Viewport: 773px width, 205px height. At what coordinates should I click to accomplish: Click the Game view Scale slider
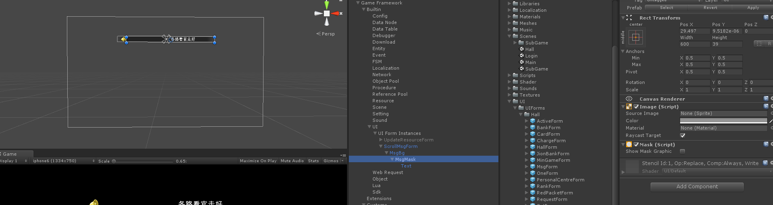coord(143,161)
